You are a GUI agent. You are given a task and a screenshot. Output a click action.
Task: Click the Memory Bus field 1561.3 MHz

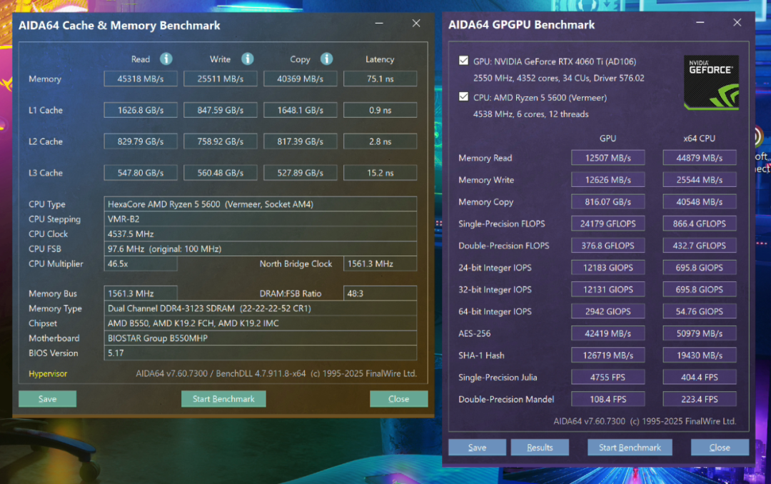coord(141,293)
